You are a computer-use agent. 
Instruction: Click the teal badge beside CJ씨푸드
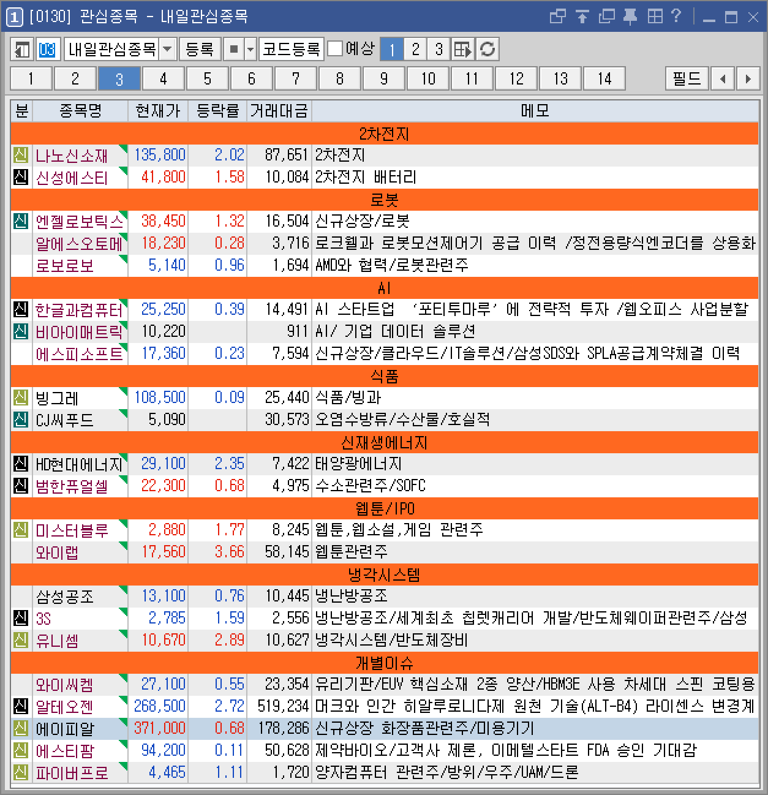21,420
